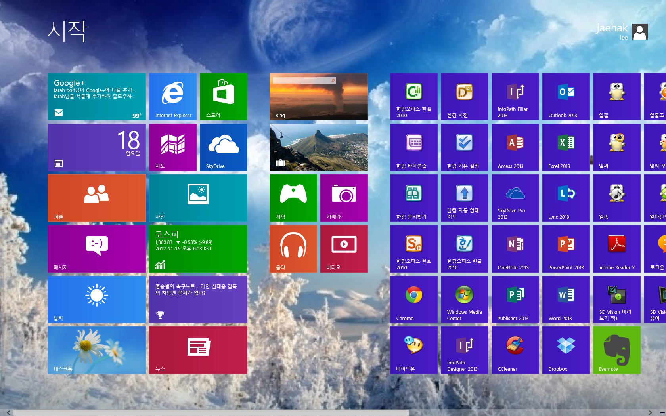
Task: Launch Windows Media Center
Action: [x=465, y=300]
